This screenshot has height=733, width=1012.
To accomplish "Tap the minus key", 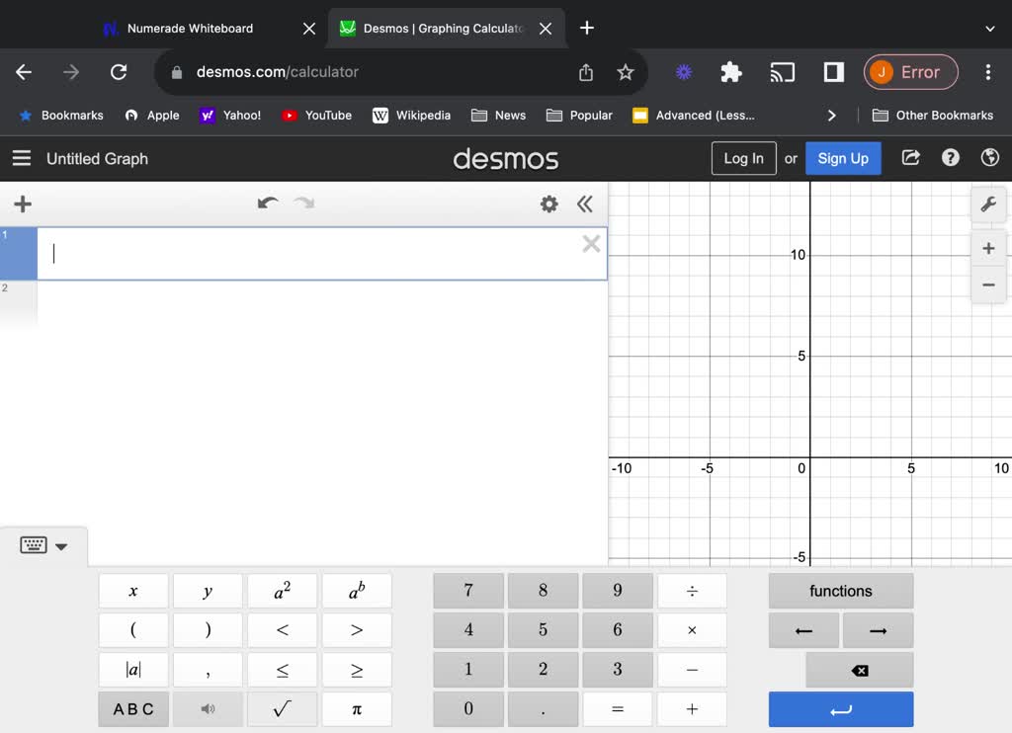I will [x=692, y=670].
